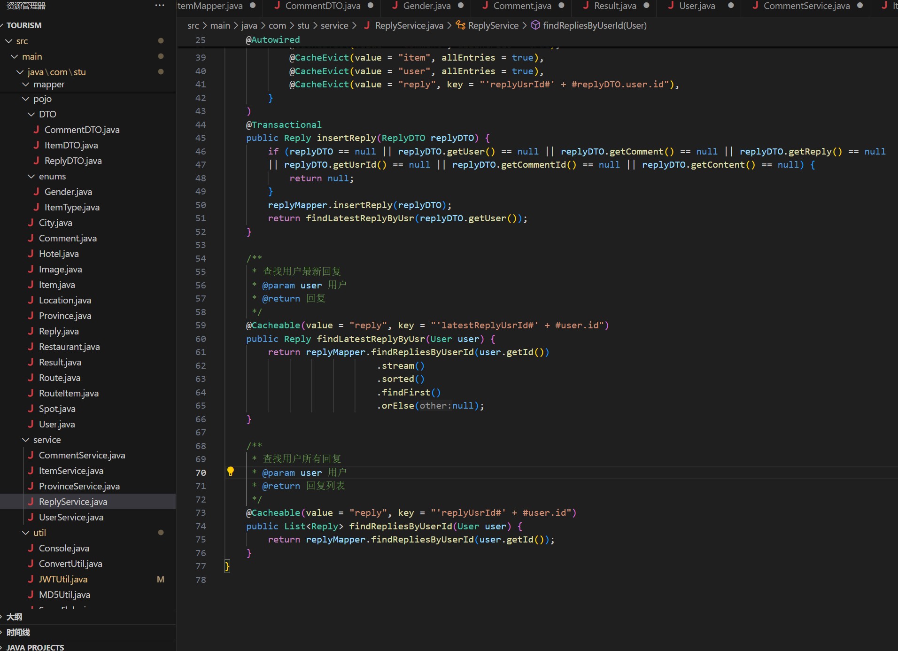Viewport: 898px width, 651px height.
Task: Click line number 61 in the gutter
Action: coord(201,352)
